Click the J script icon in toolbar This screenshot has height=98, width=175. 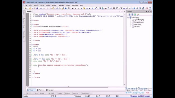tap(137, 8)
